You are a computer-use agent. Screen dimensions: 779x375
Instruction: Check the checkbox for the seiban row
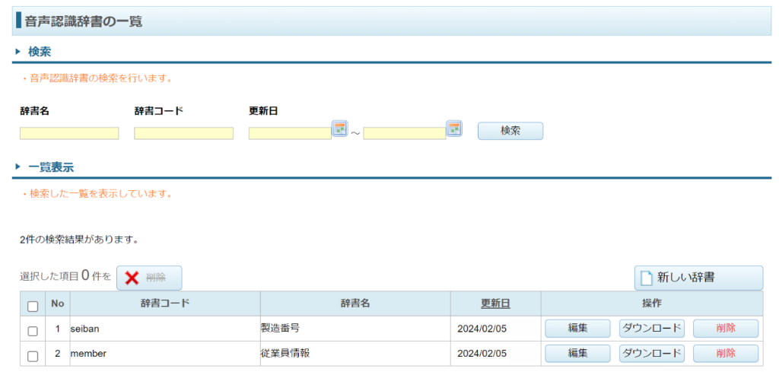[33, 331]
